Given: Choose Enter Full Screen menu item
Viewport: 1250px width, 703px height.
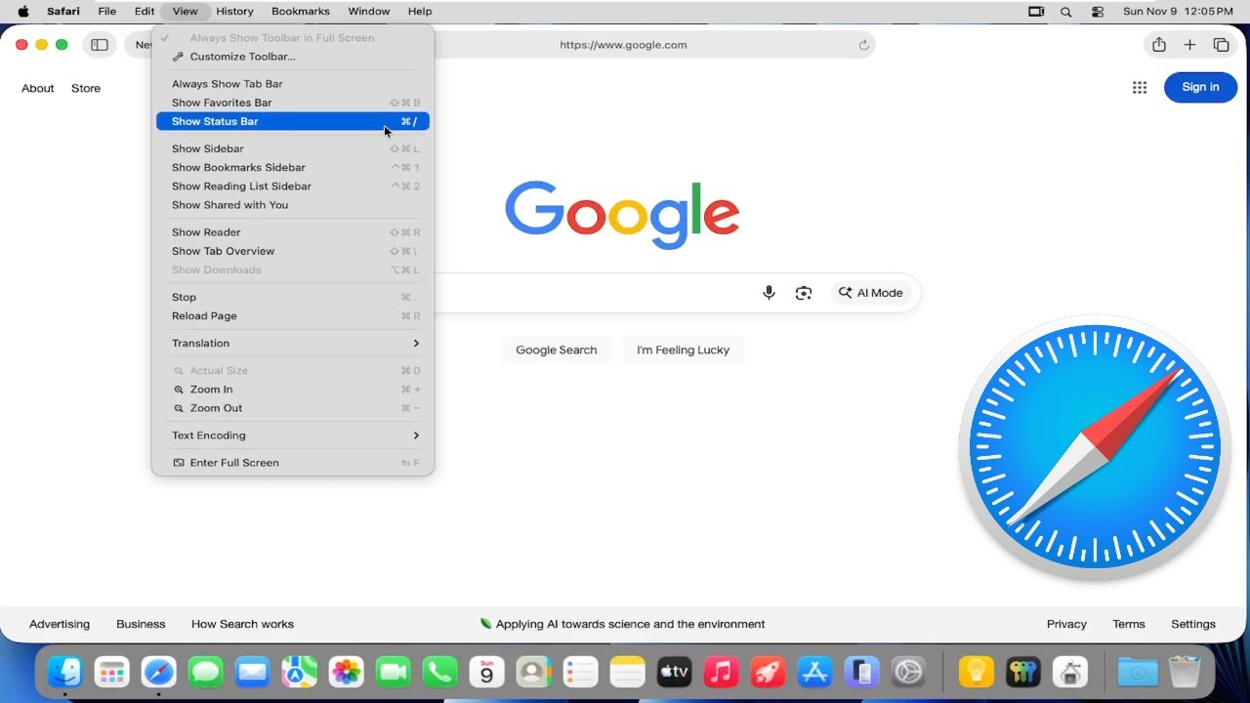Looking at the screenshot, I should pos(293,463).
